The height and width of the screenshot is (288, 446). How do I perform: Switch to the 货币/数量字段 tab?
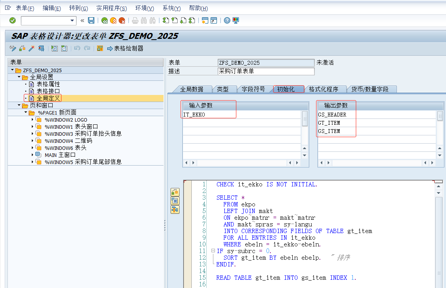pyautogui.click(x=370, y=89)
